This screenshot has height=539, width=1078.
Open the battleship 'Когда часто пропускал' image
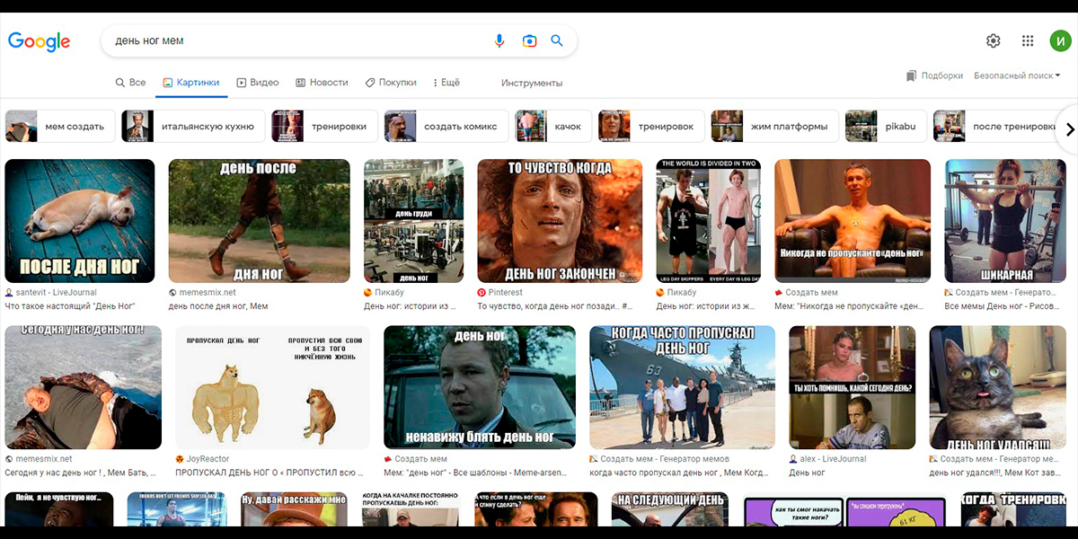[x=682, y=387]
